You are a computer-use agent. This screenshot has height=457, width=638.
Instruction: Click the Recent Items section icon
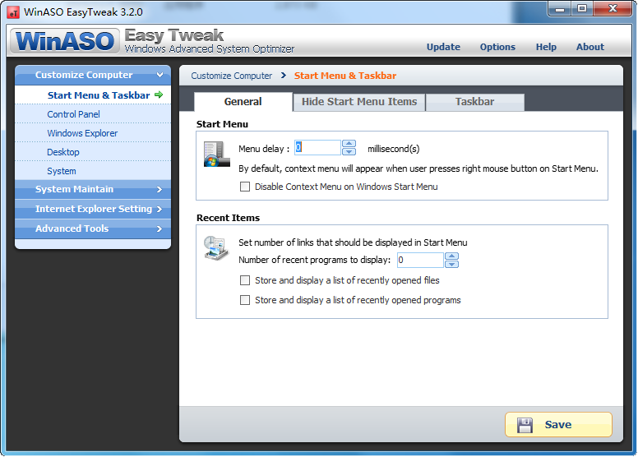(216, 247)
